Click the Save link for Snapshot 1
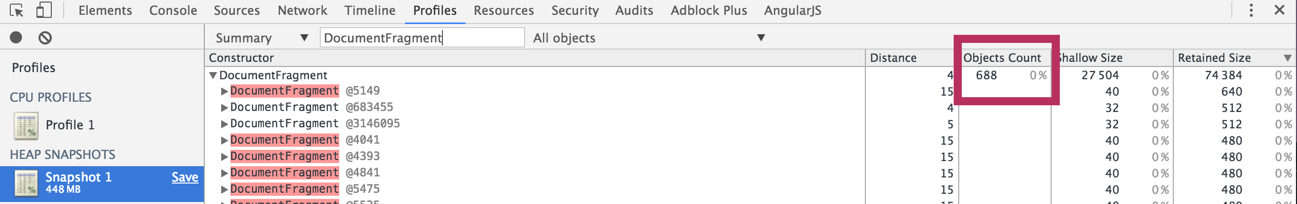 pos(185,177)
